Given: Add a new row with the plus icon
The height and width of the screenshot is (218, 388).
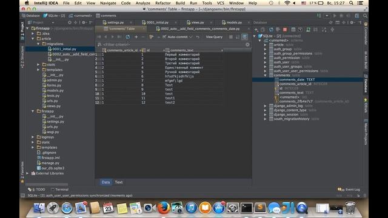Looking at the screenshot, I should click(x=136, y=37).
